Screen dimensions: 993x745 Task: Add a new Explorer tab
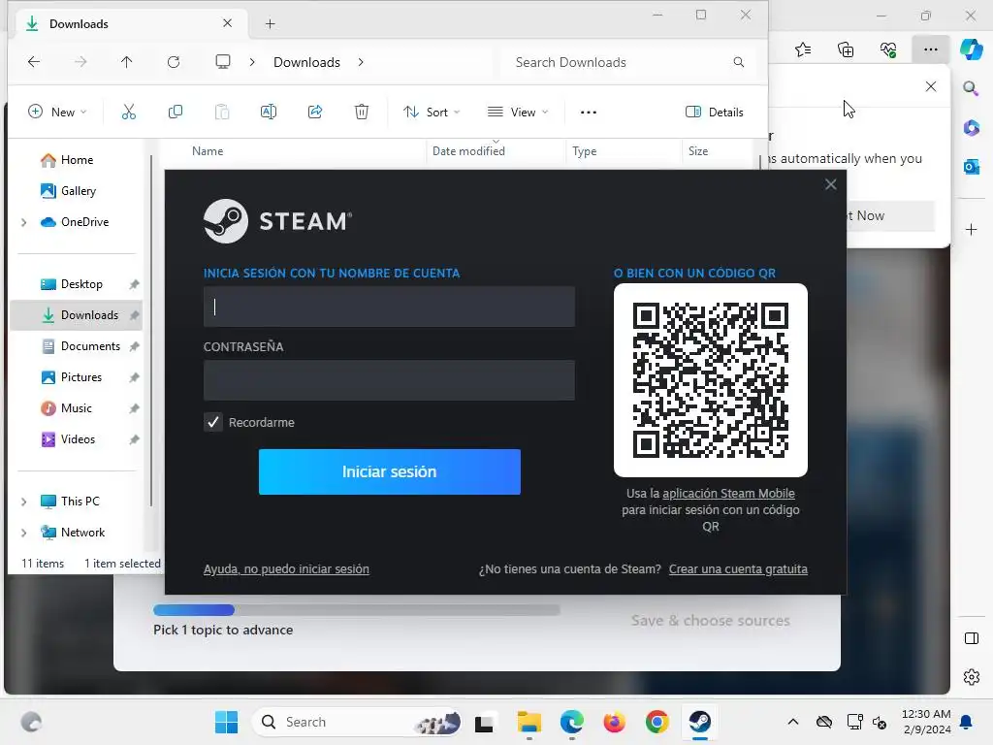click(270, 24)
